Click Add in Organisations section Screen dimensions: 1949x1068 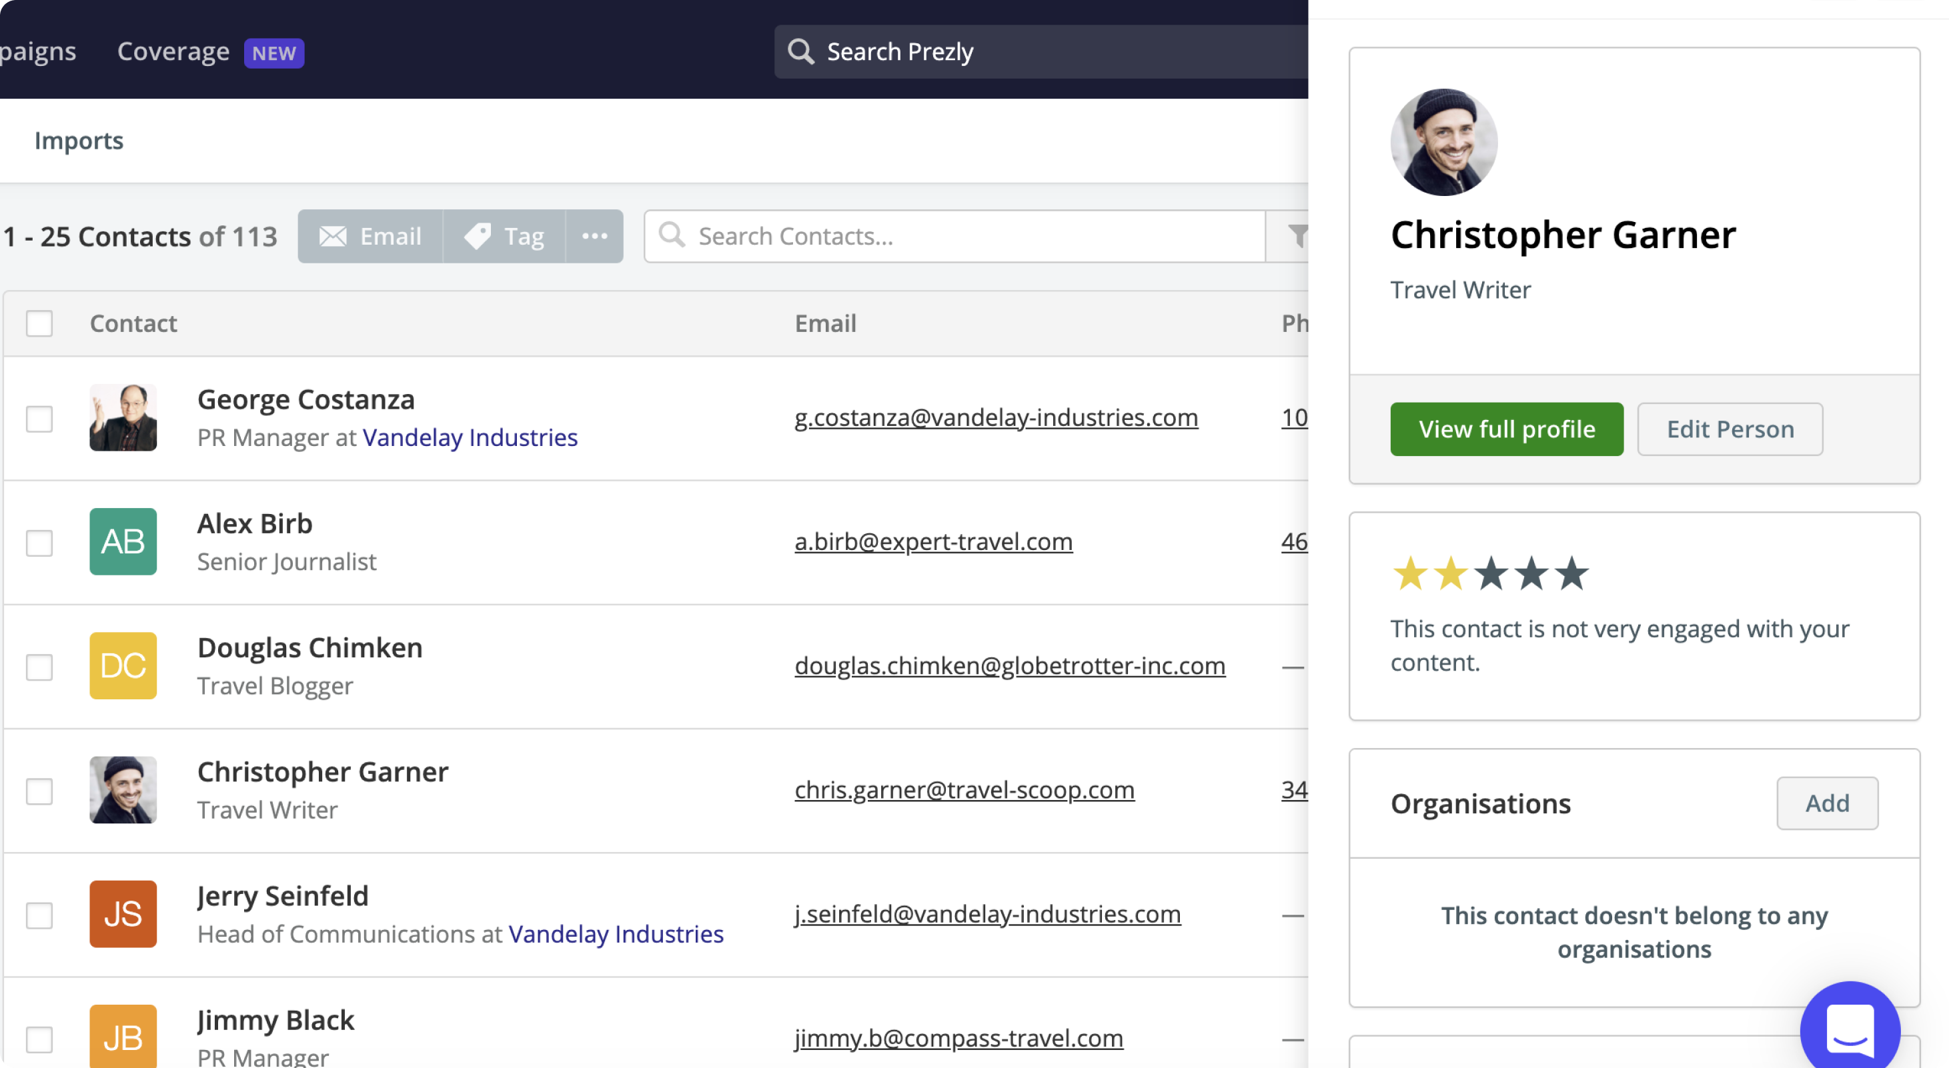coord(1827,803)
